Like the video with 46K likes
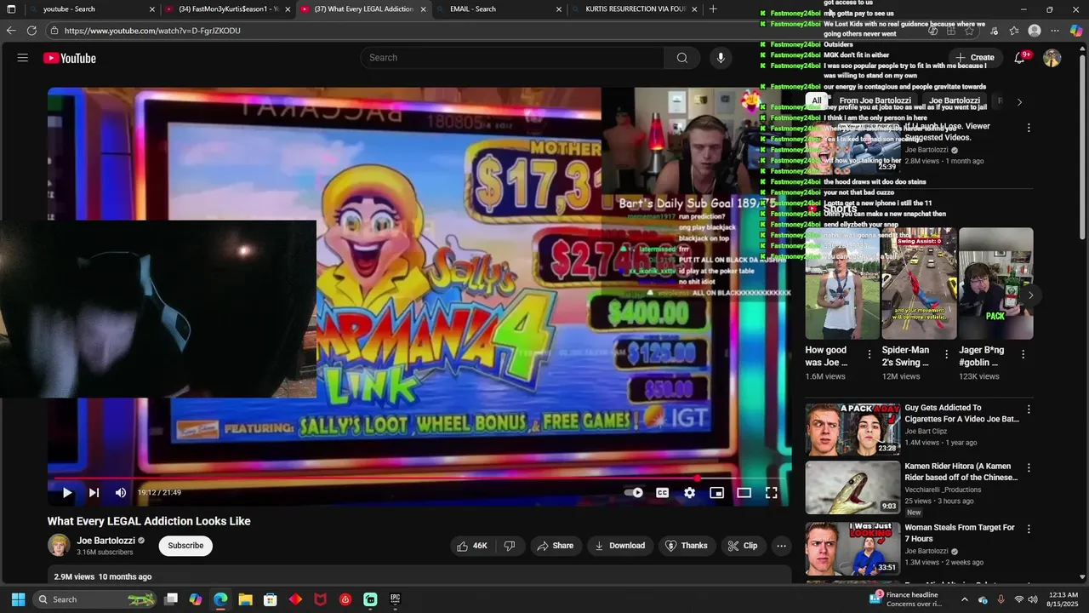The image size is (1089, 613). pos(472,546)
